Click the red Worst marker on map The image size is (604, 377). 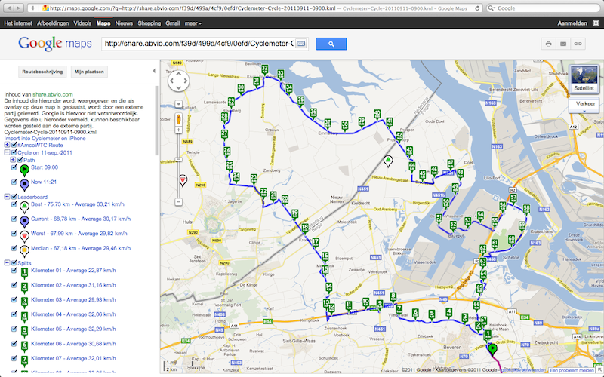[x=183, y=180]
